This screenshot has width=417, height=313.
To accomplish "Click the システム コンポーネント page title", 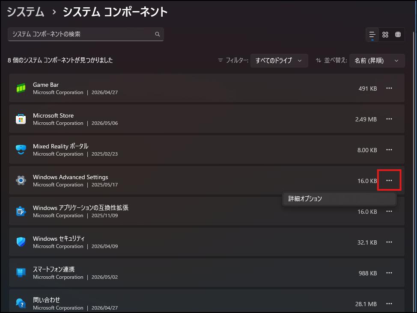I will (x=115, y=12).
